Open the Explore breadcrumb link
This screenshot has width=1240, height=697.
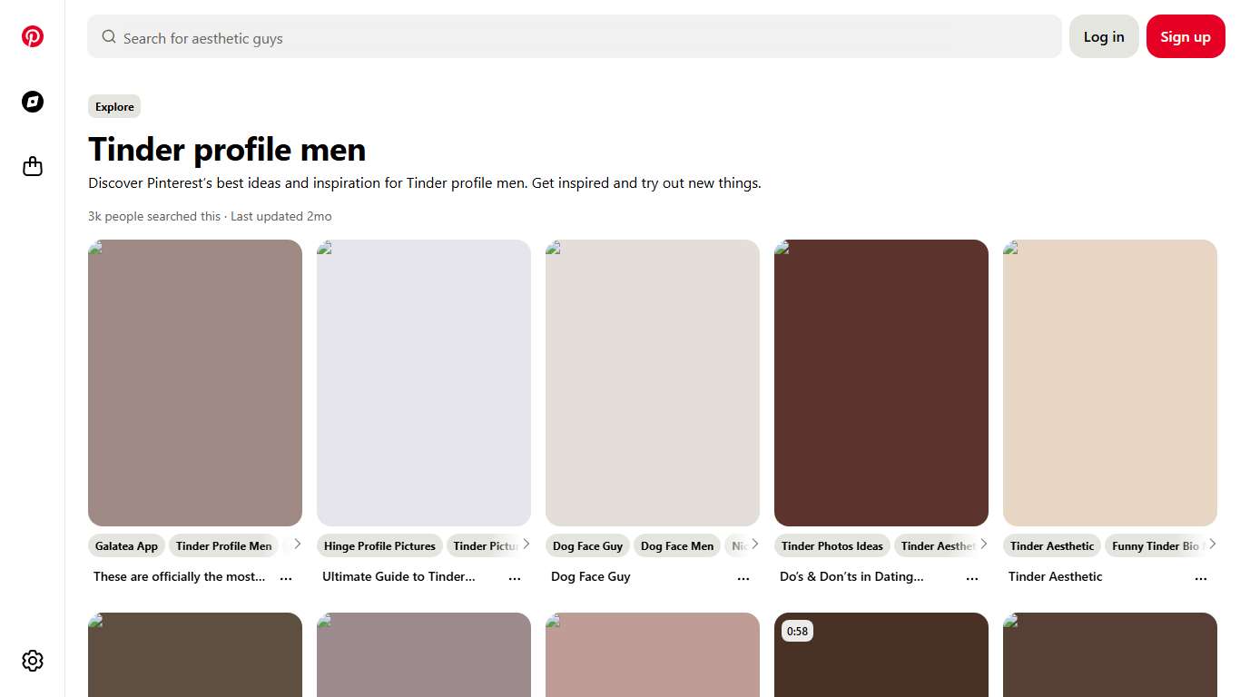pos(114,106)
